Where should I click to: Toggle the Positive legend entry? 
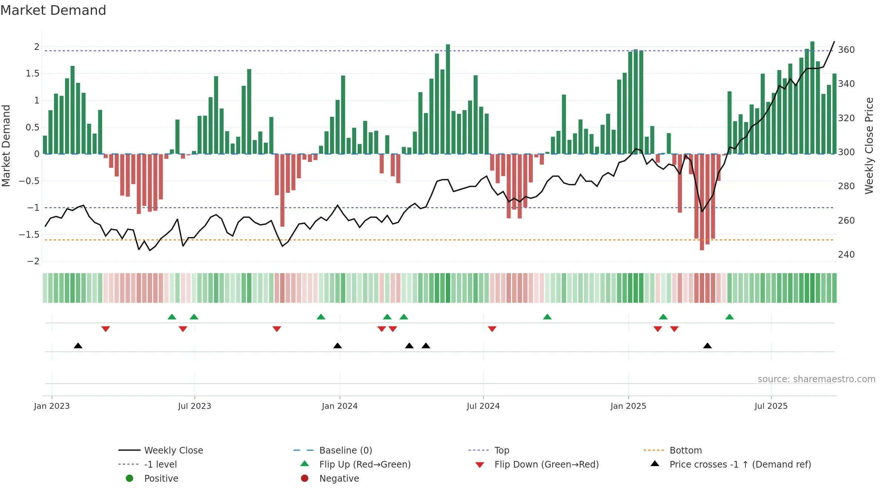pos(152,478)
